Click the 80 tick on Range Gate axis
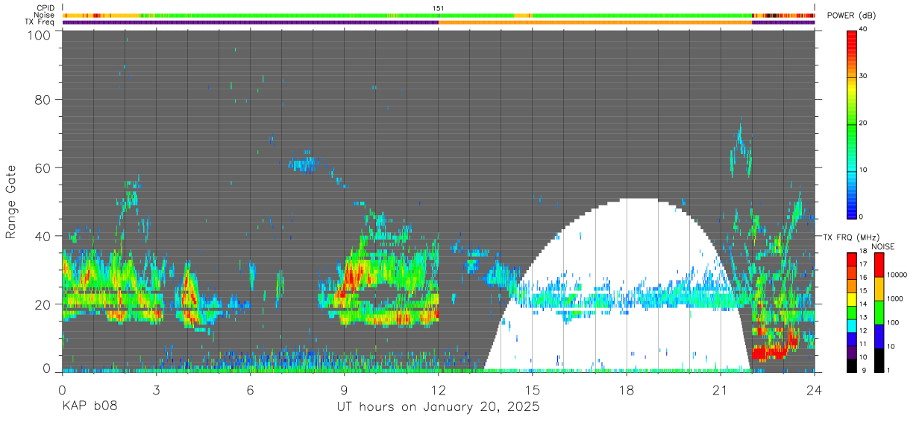Viewport: 916px width, 422px height. coord(42,100)
